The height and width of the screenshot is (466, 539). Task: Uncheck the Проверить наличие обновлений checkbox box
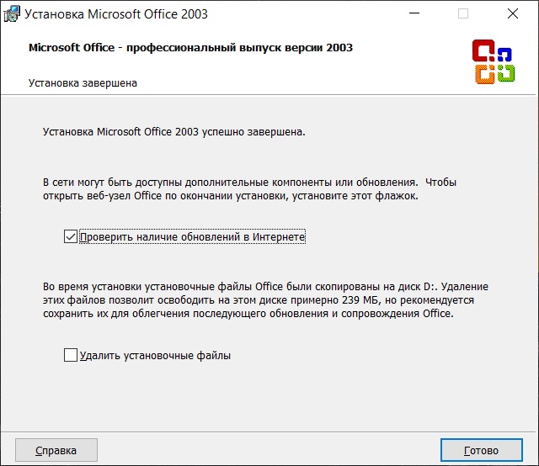(71, 236)
